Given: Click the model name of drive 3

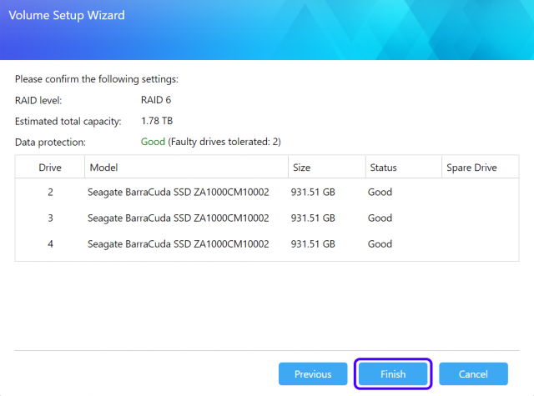Looking at the screenshot, I should tap(178, 218).
